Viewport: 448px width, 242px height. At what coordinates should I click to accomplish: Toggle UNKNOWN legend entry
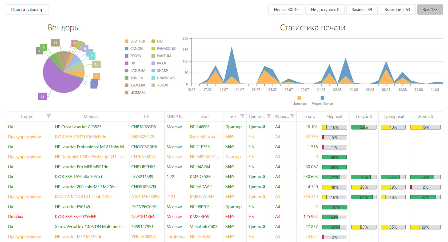click(x=163, y=78)
